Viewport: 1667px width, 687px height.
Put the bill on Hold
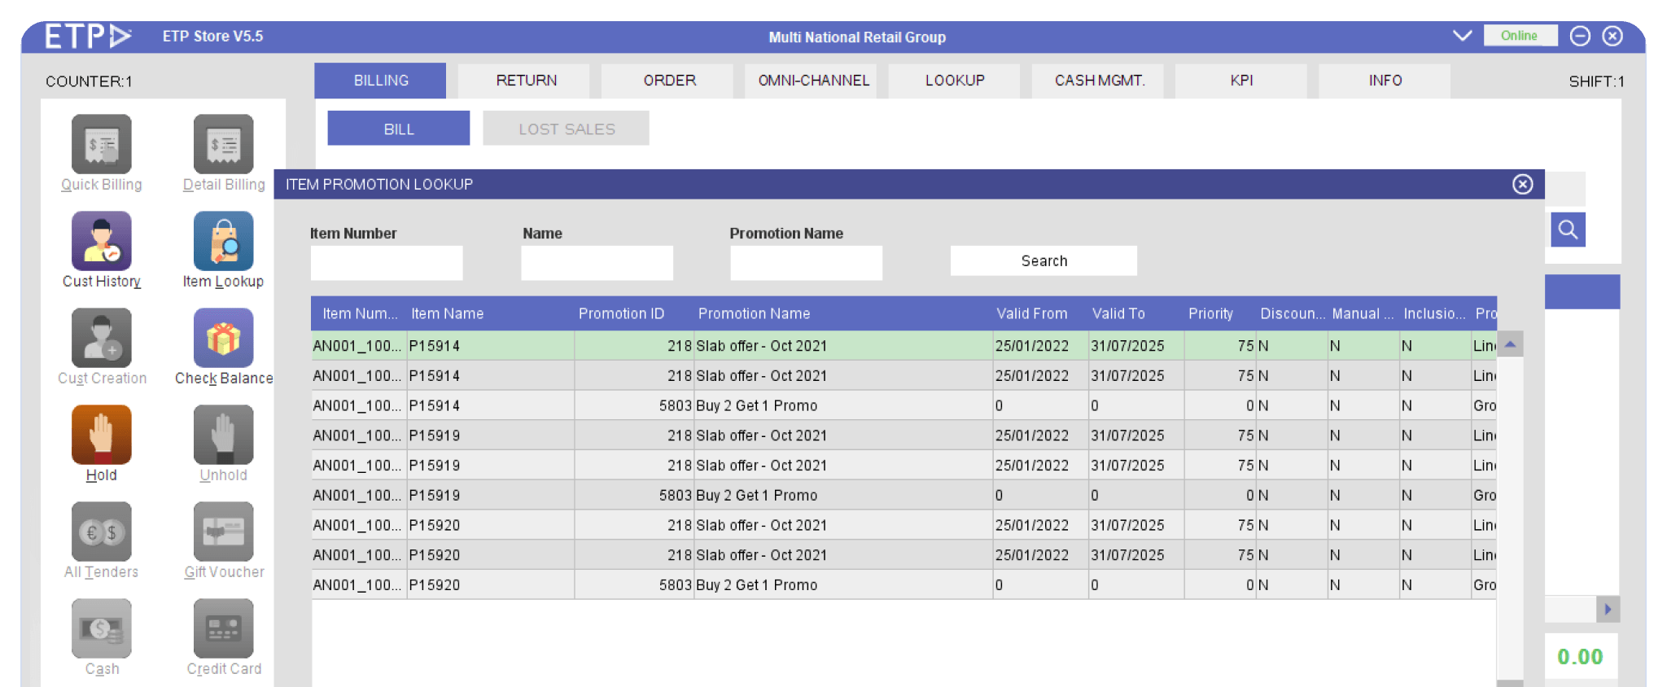point(101,435)
